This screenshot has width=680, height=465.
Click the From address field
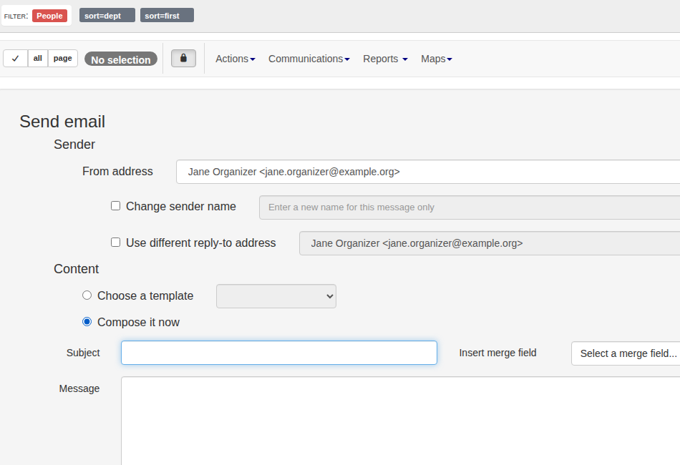point(429,172)
